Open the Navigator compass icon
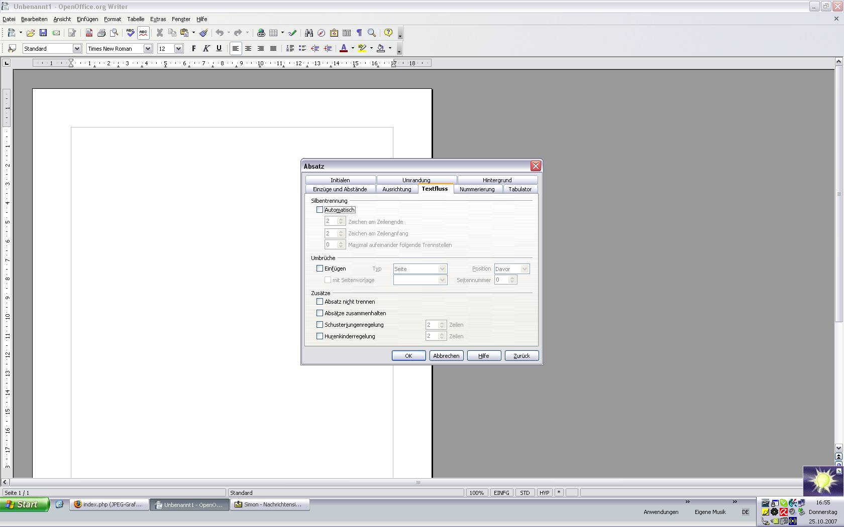Image resolution: width=844 pixels, height=527 pixels. click(x=321, y=33)
